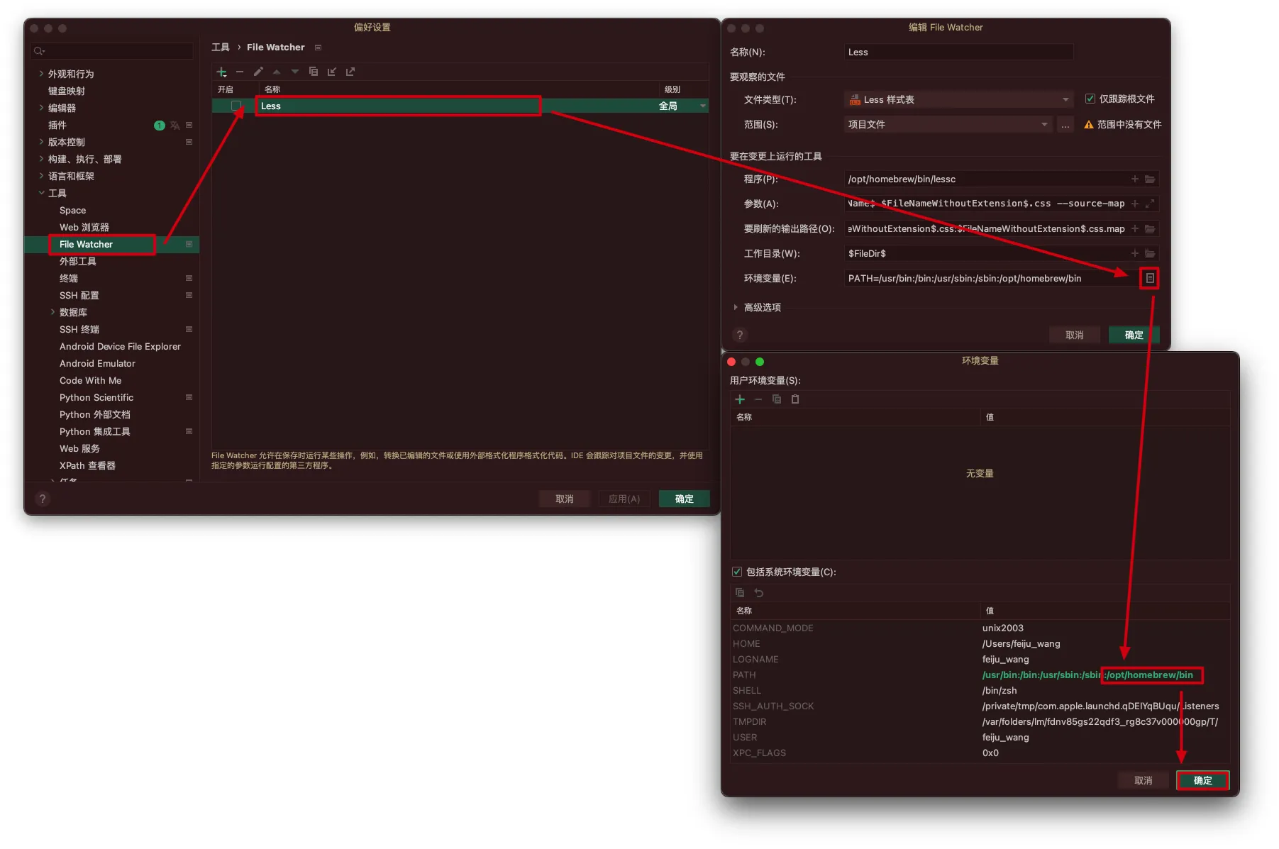Open 终端 settings page

pyautogui.click(x=69, y=278)
